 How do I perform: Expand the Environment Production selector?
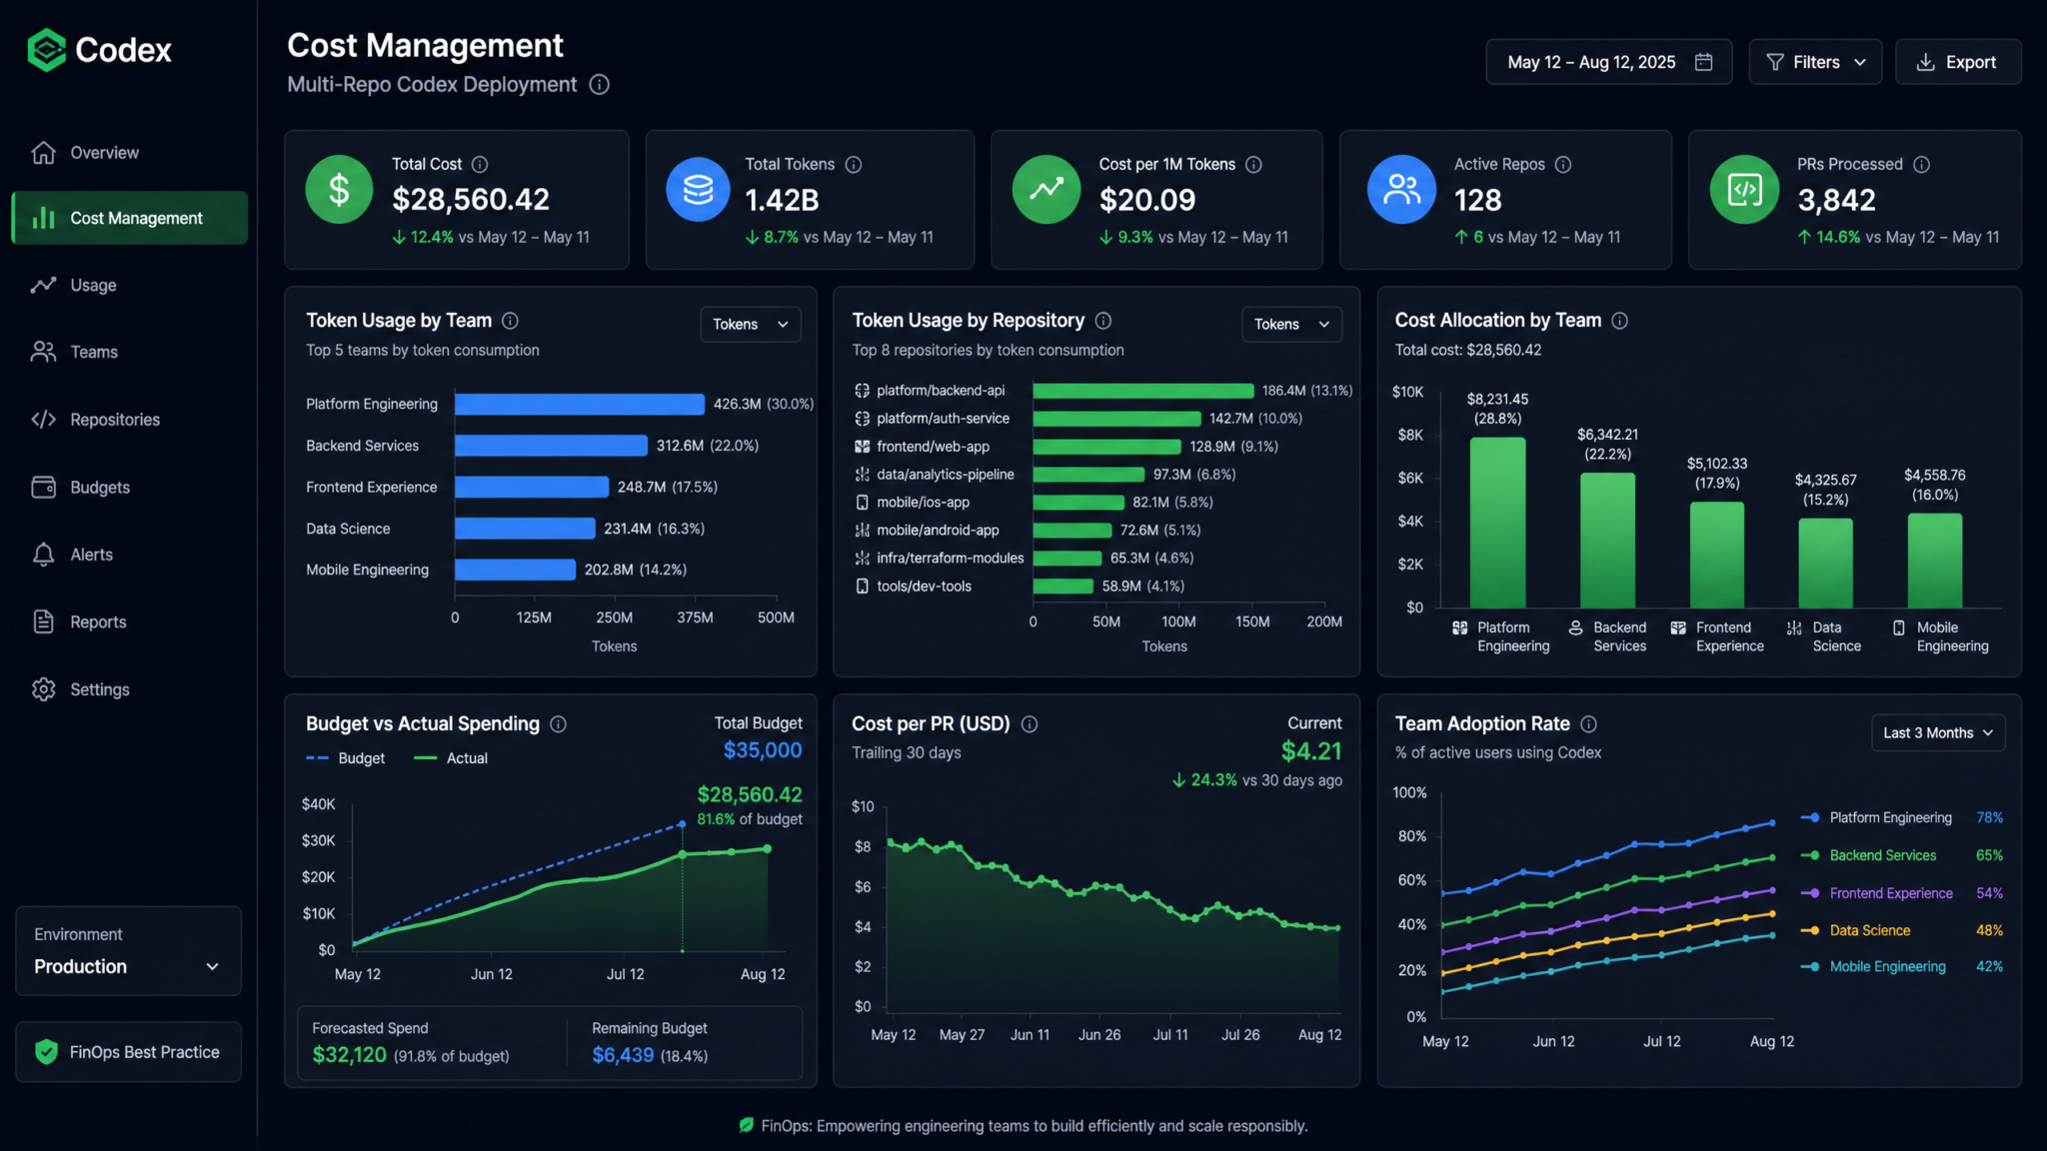click(128, 951)
